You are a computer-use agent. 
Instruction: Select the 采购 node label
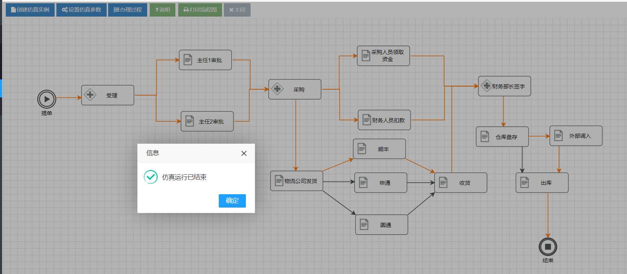tap(299, 90)
